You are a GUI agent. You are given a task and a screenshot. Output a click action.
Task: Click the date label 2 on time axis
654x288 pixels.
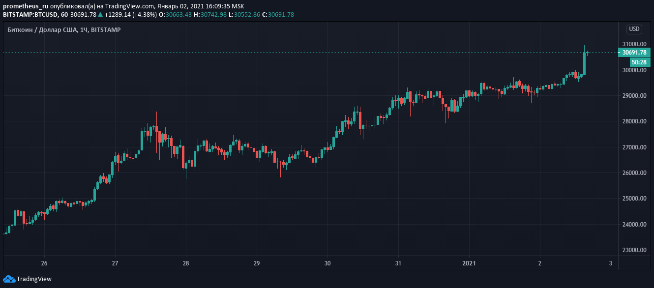pyautogui.click(x=540, y=263)
